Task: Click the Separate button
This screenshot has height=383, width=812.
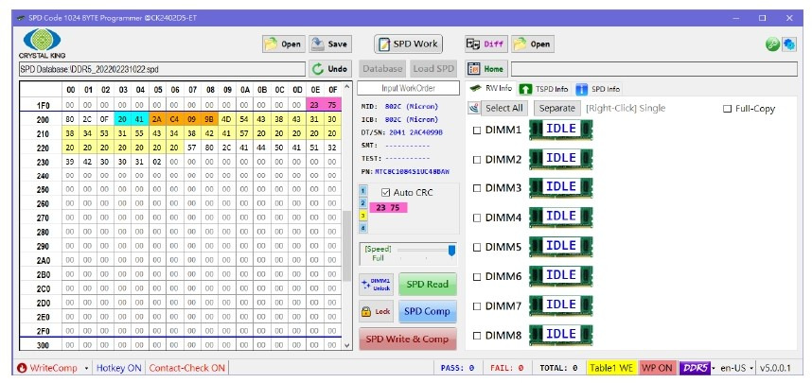Action: click(557, 108)
